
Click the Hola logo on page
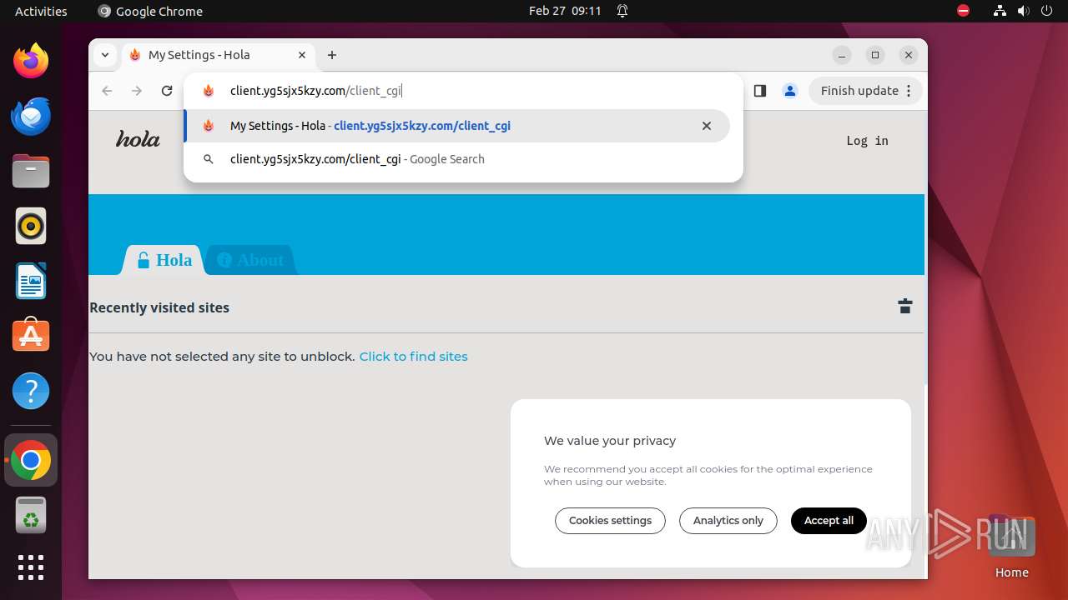click(138, 139)
